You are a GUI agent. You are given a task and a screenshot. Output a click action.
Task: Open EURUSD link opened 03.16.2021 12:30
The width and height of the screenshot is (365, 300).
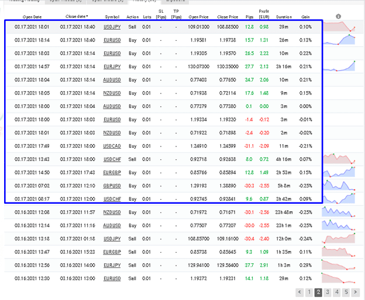click(112, 278)
